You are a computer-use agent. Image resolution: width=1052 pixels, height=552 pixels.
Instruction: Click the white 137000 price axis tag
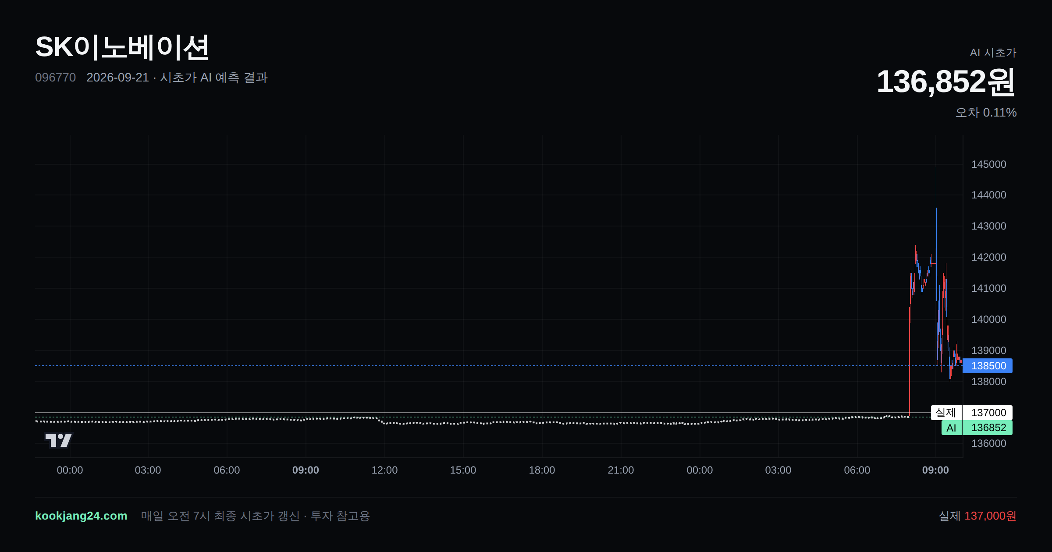pyautogui.click(x=988, y=413)
